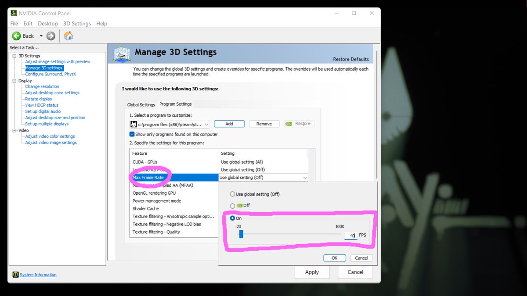Select Rotate display task
Viewport: 527px width, 296px height.
pyautogui.click(x=39, y=99)
